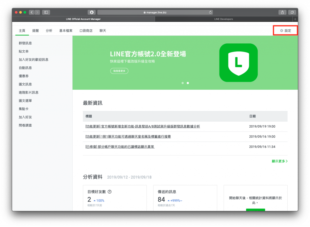Open the 提醒 tab
This screenshot has width=310, height=227.
(x=36, y=31)
